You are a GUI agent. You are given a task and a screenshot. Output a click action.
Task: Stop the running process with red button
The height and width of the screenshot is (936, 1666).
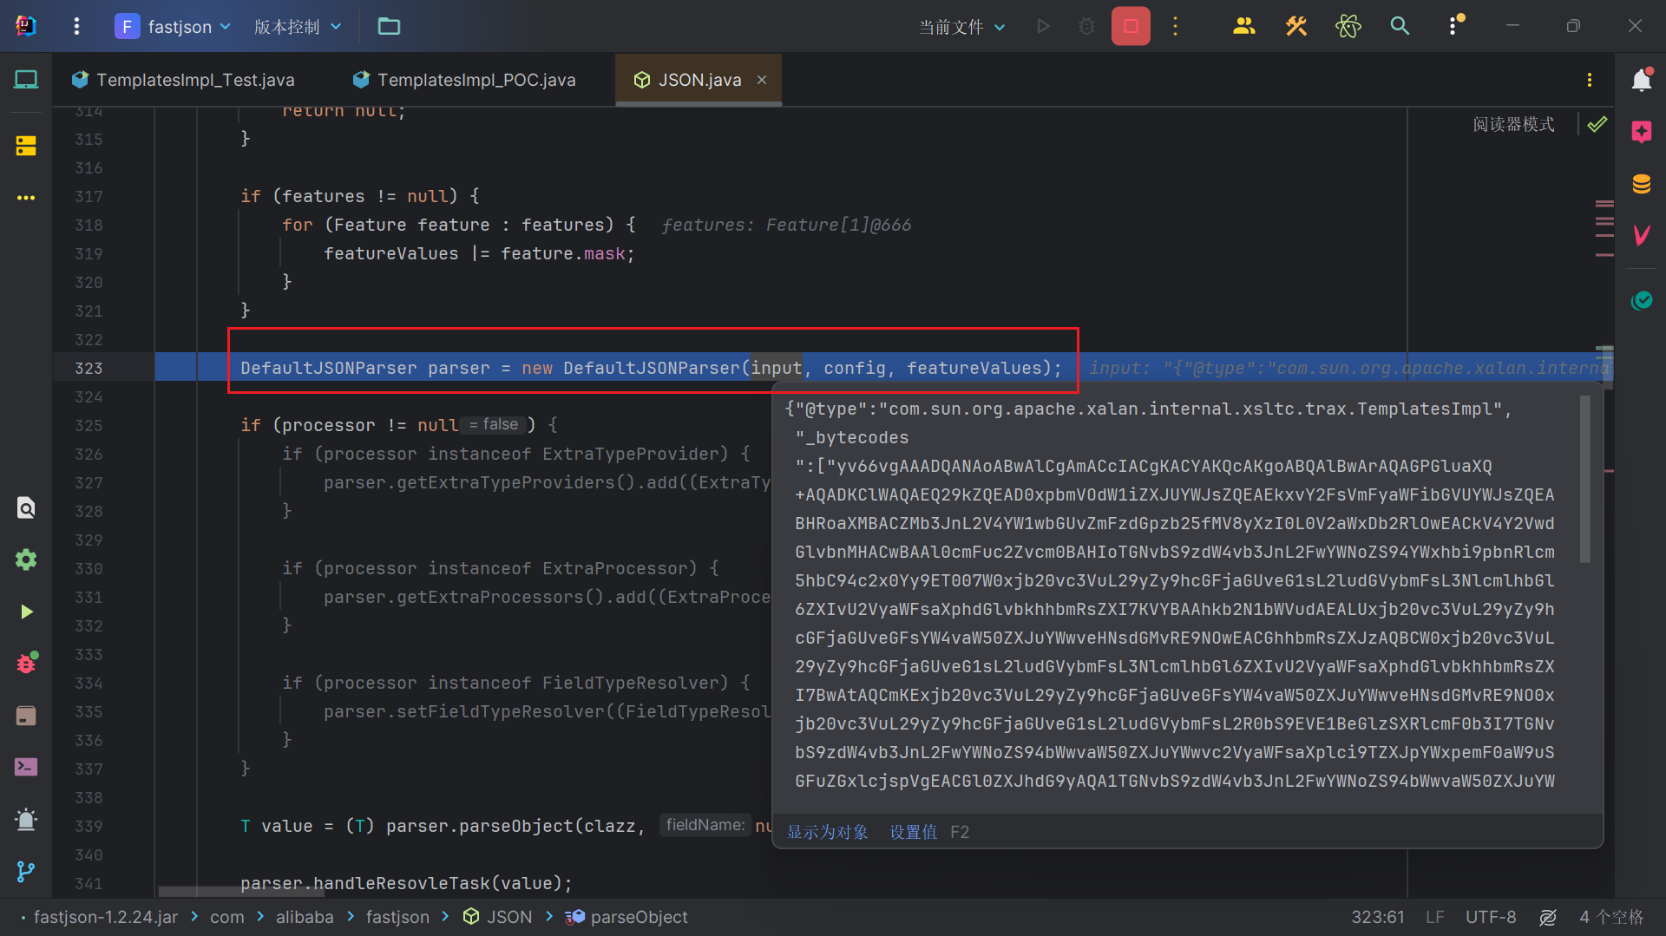pyautogui.click(x=1131, y=26)
